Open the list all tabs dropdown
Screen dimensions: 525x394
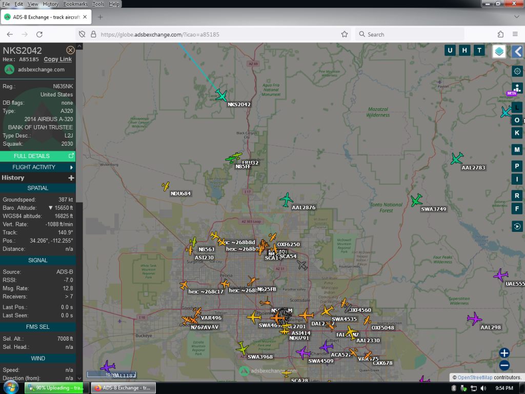[516, 17]
